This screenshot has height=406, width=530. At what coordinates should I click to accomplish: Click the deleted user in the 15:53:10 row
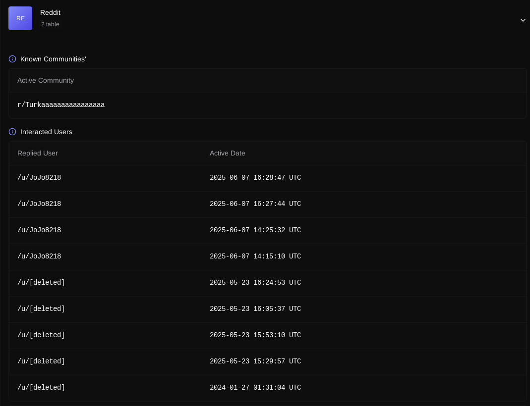(x=41, y=335)
